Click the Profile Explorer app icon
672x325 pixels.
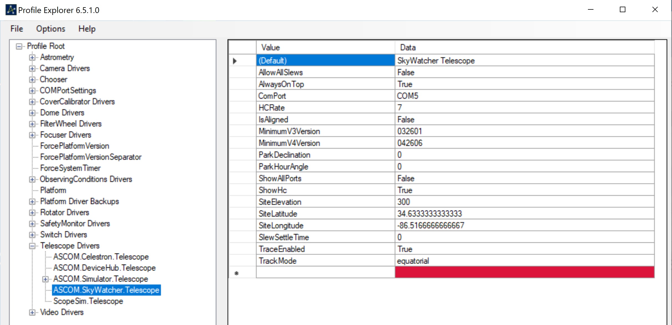click(x=11, y=10)
